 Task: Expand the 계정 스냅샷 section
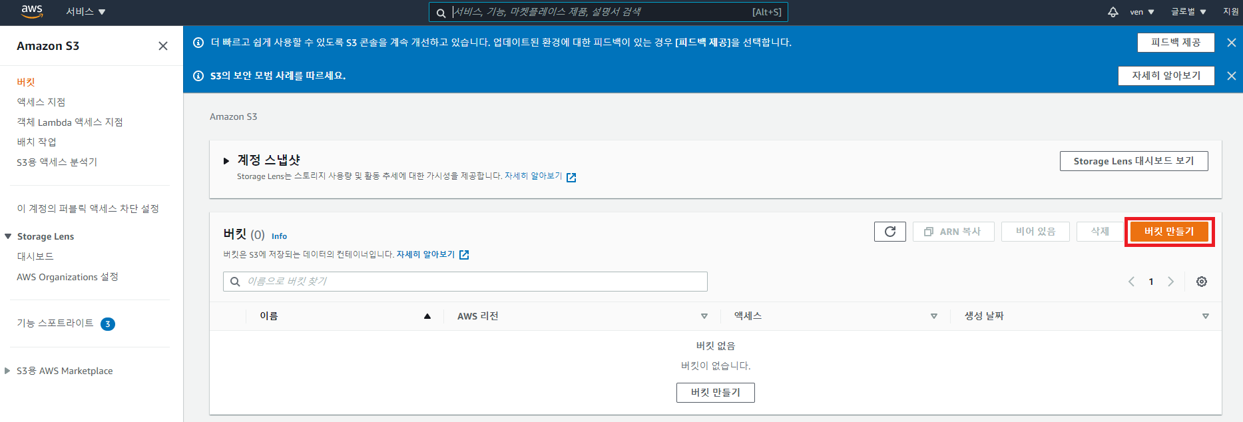(226, 160)
